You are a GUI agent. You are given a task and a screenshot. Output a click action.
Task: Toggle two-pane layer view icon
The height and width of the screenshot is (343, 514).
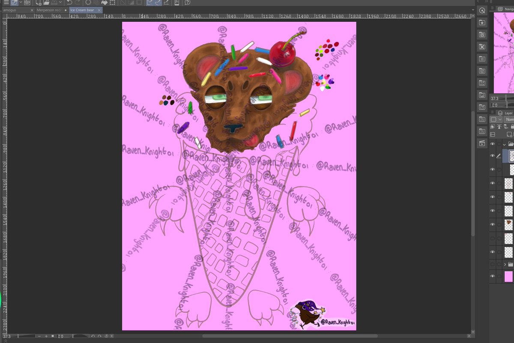point(493,134)
